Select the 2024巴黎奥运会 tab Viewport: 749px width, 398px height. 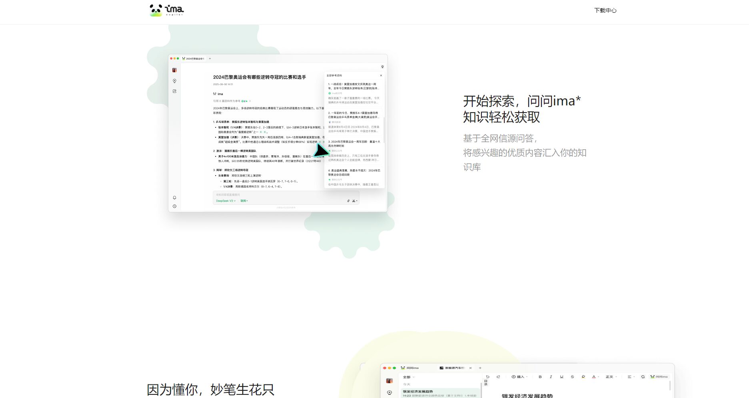194,59
